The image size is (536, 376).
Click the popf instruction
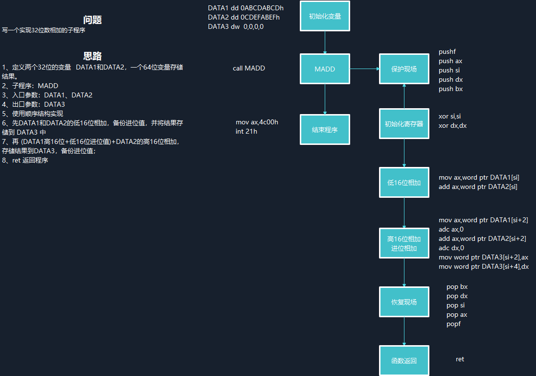click(454, 324)
